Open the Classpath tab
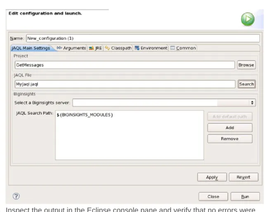 coord(118,48)
